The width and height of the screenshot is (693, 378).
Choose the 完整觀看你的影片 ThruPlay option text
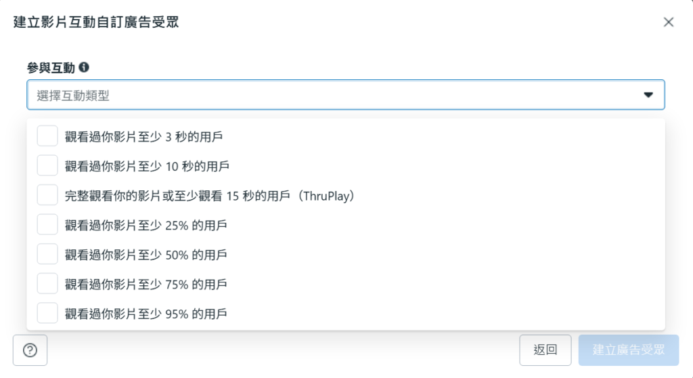(x=210, y=196)
